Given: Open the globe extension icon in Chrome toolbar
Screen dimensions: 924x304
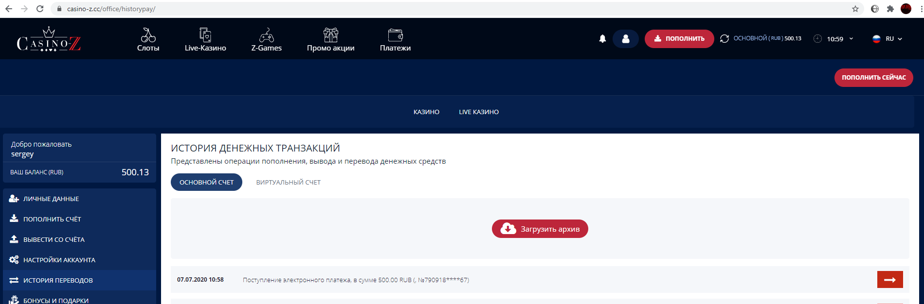Looking at the screenshot, I should pyautogui.click(x=875, y=9).
